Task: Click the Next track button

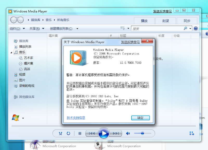Action: point(116,133)
